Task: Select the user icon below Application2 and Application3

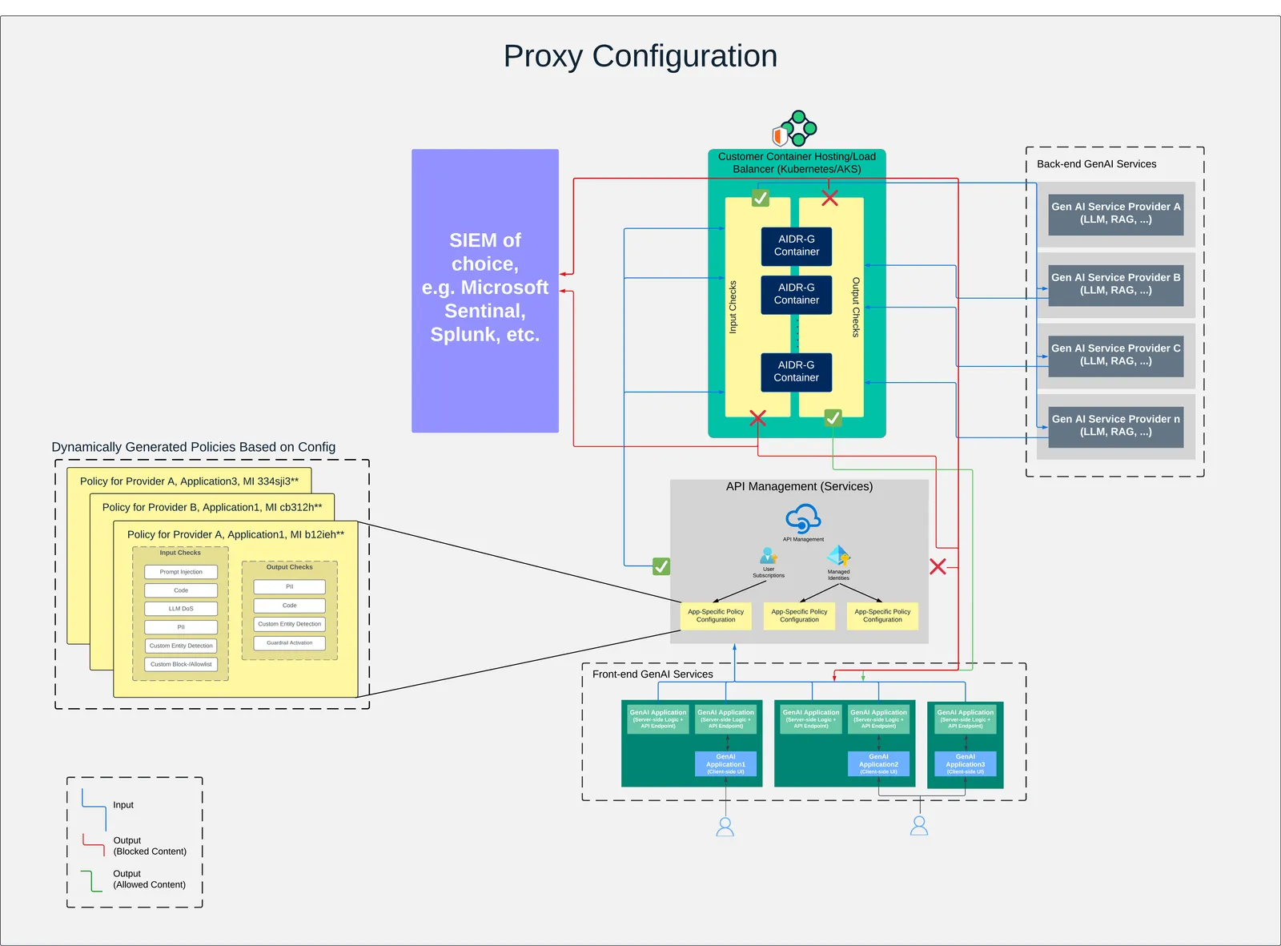Action: click(919, 826)
